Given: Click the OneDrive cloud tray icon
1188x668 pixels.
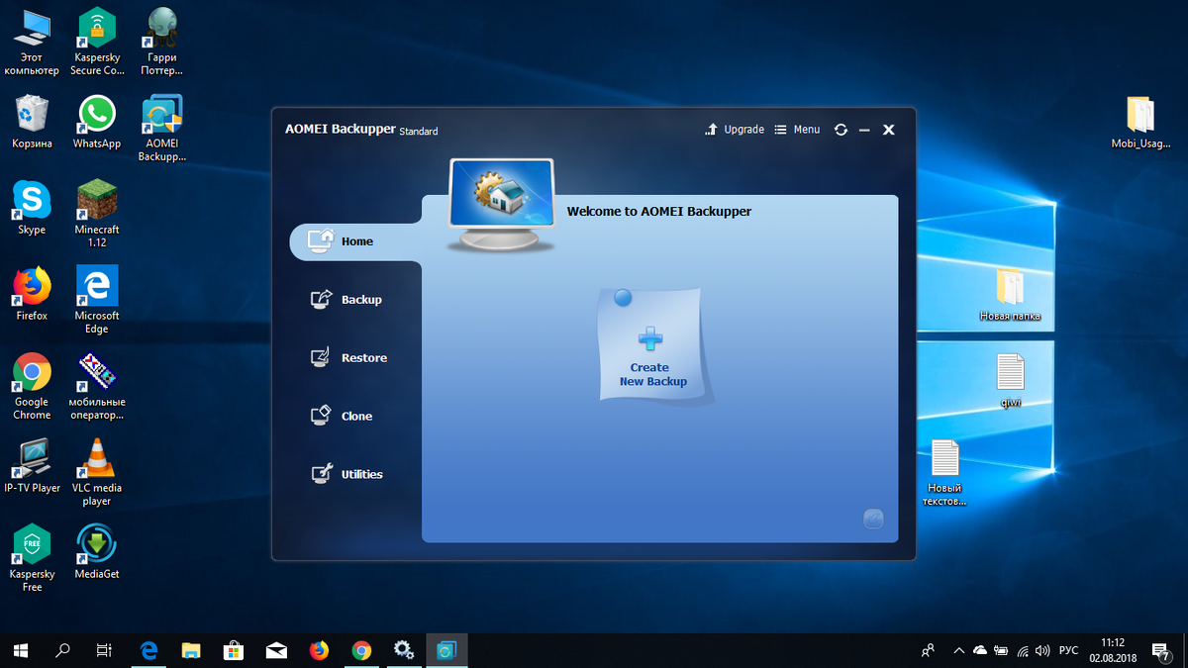Looking at the screenshot, I should 980,650.
